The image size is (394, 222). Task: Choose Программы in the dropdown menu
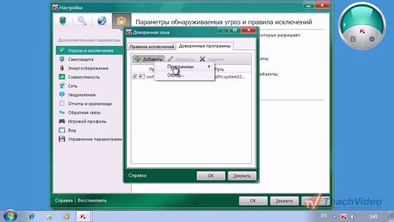[185, 67]
